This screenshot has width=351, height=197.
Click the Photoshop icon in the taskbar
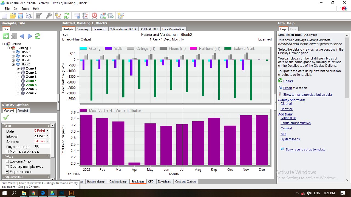point(62,193)
